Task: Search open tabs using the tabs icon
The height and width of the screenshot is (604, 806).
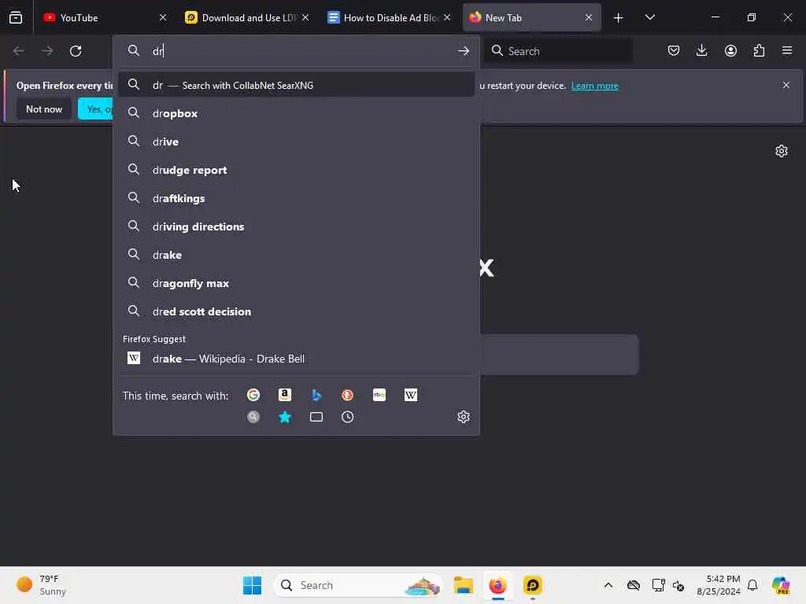Action: coord(316,417)
